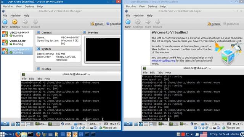Click hard disk status icon in OVM Clone statusbar
Viewport: 244px width, 137px height.
(x=72, y=128)
